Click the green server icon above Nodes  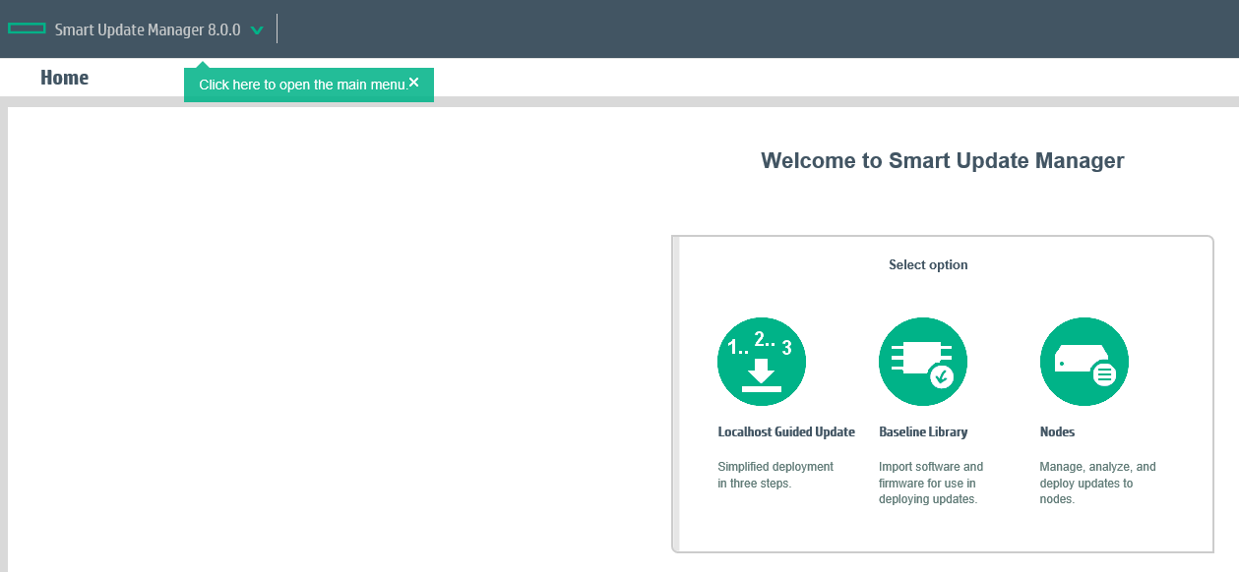click(1084, 361)
